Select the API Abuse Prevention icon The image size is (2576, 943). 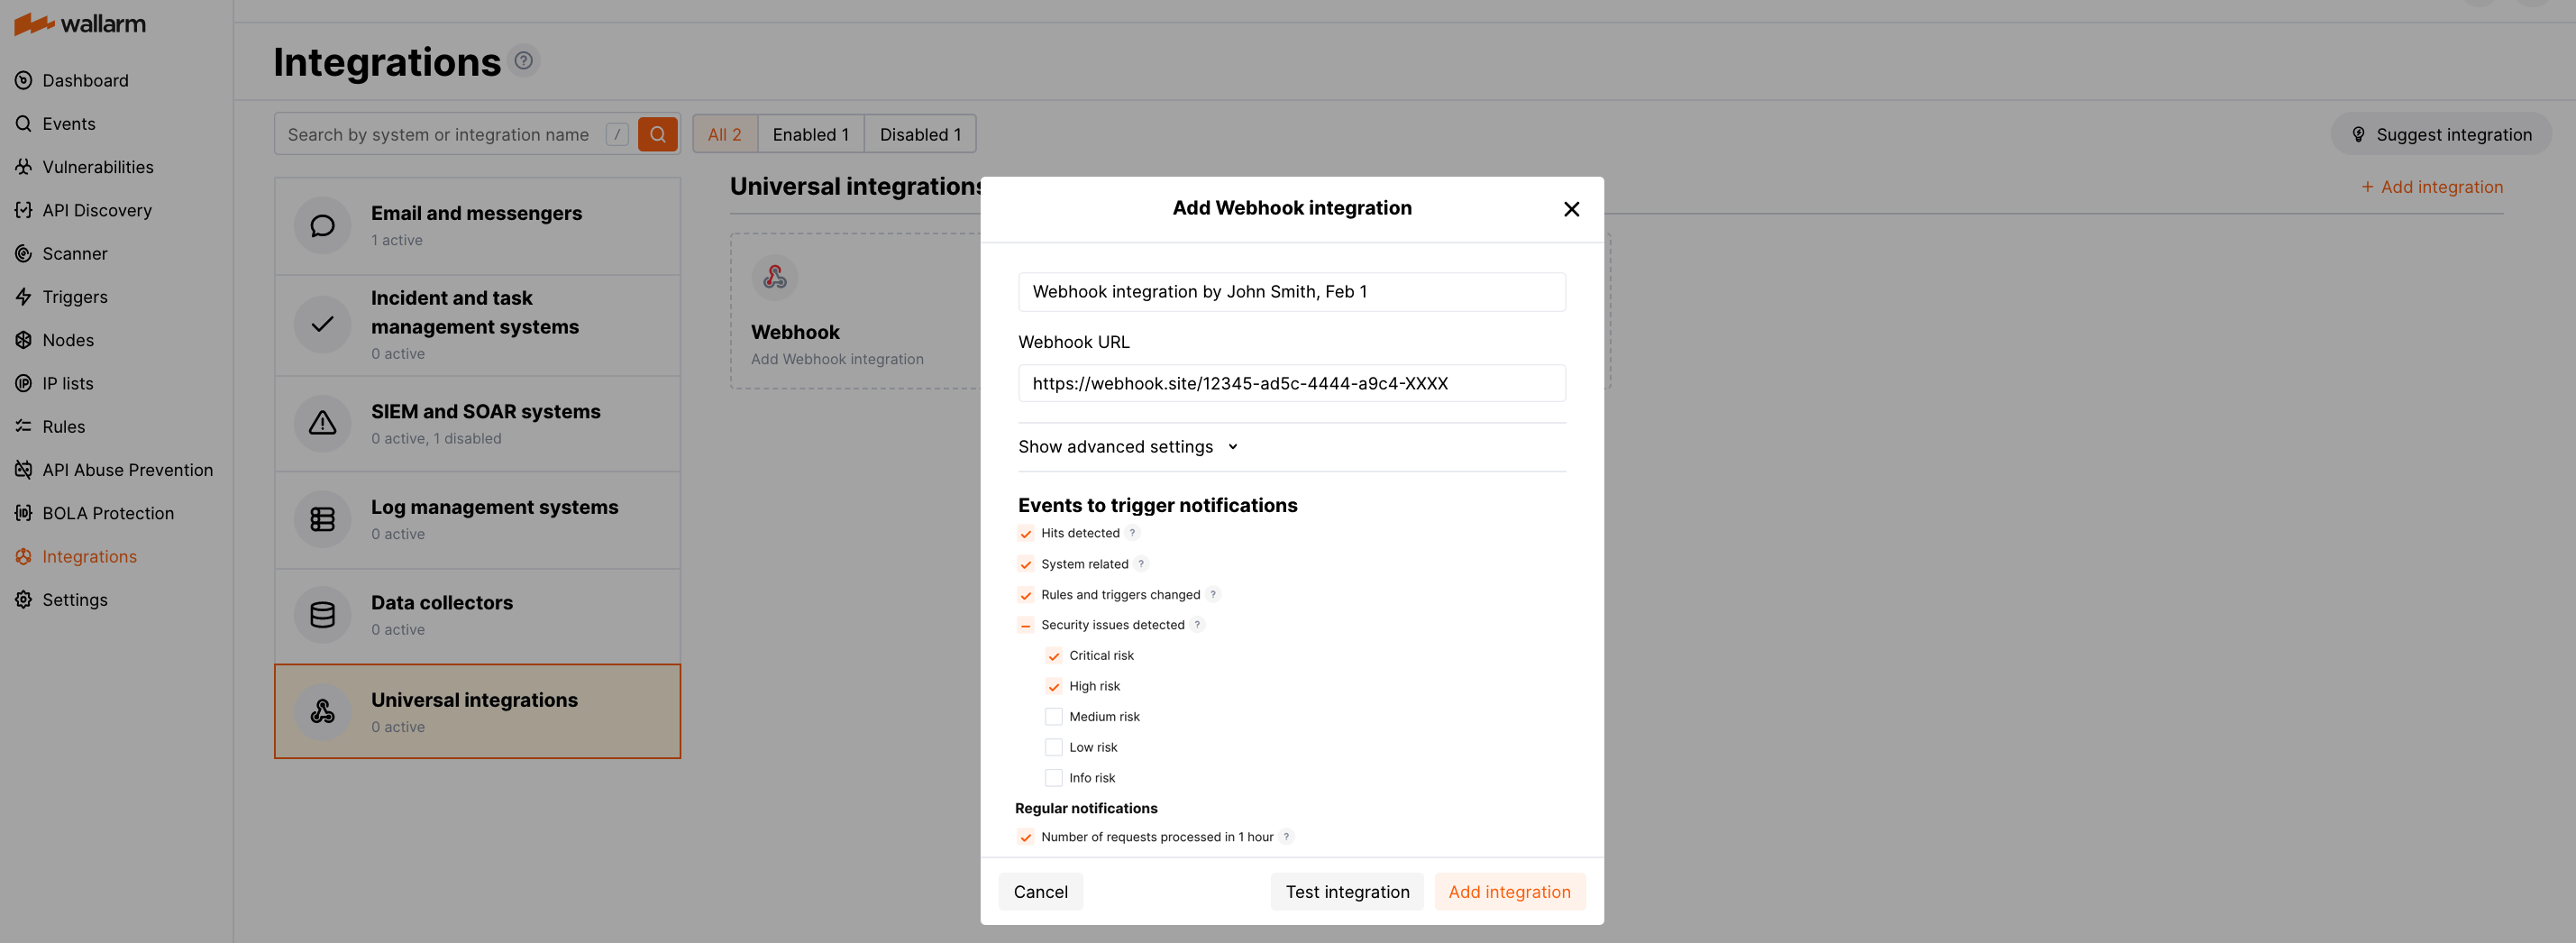[x=23, y=469]
